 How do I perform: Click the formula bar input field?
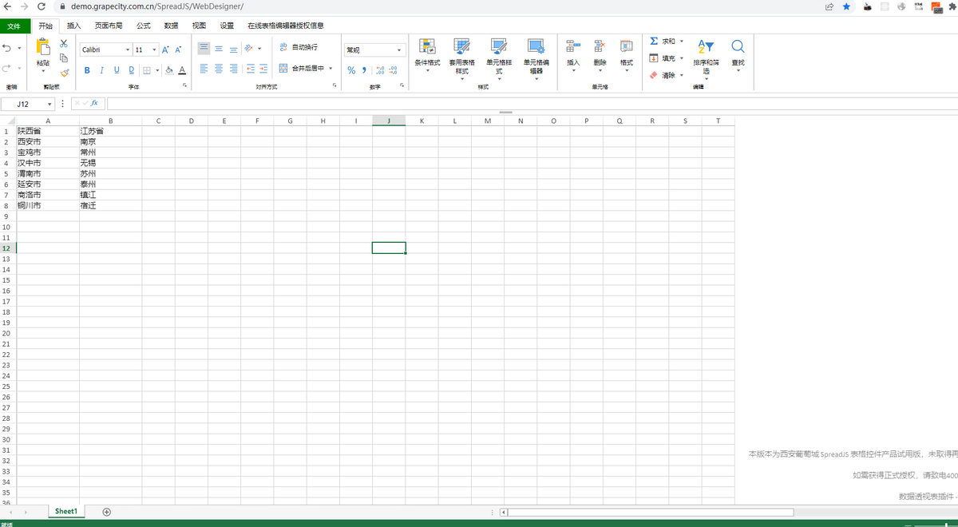coord(532,104)
